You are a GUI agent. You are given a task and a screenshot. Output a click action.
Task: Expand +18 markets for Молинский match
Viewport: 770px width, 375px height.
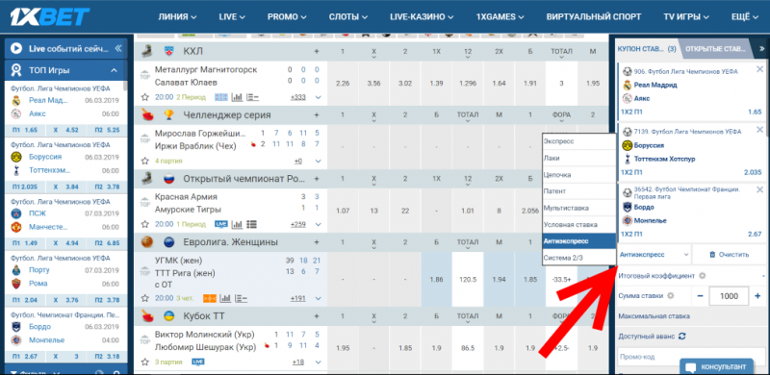coord(297,362)
